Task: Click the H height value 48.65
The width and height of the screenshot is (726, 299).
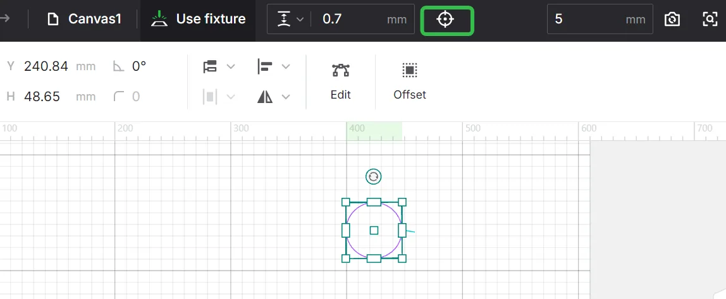Action: click(42, 96)
